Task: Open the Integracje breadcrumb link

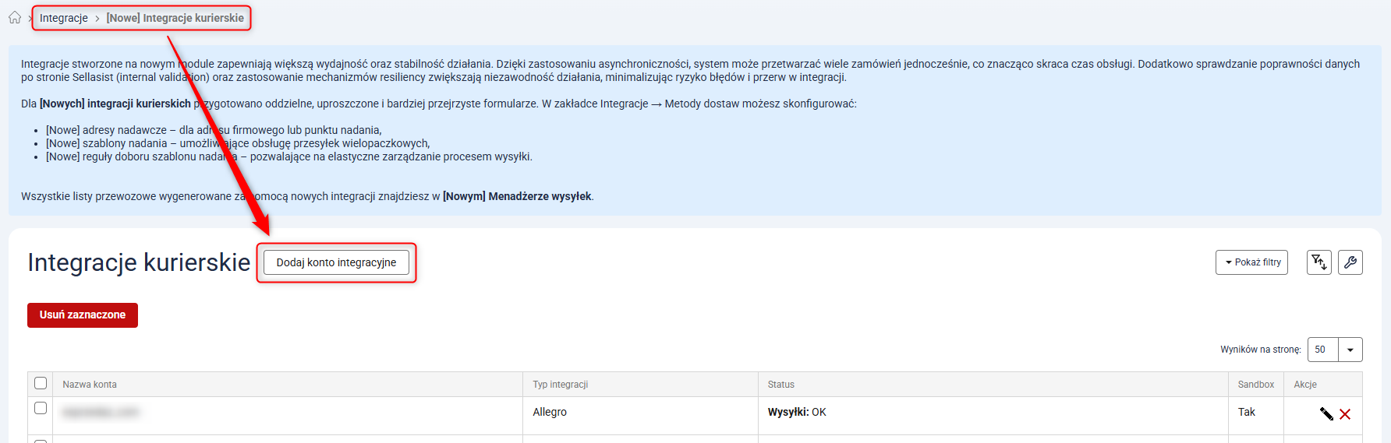Action: click(x=64, y=18)
